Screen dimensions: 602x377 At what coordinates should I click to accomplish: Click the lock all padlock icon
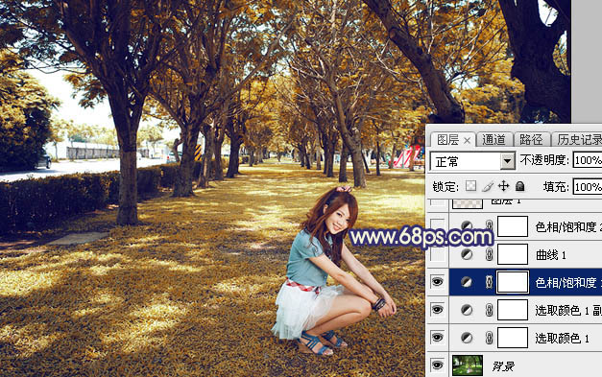(x=519, y=186)
